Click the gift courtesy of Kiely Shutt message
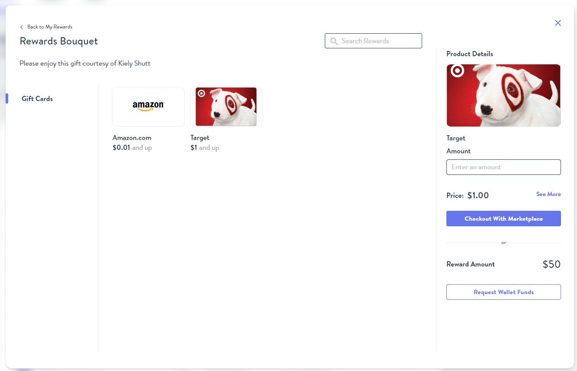Viewport: 577px width, 371px height. pos(85,63)
